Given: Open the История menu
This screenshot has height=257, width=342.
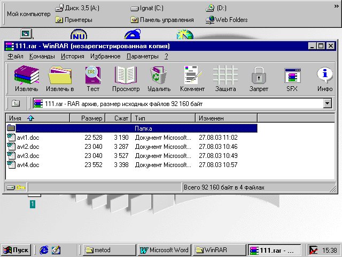Looking at the screenshot, I should coord(73,56).
